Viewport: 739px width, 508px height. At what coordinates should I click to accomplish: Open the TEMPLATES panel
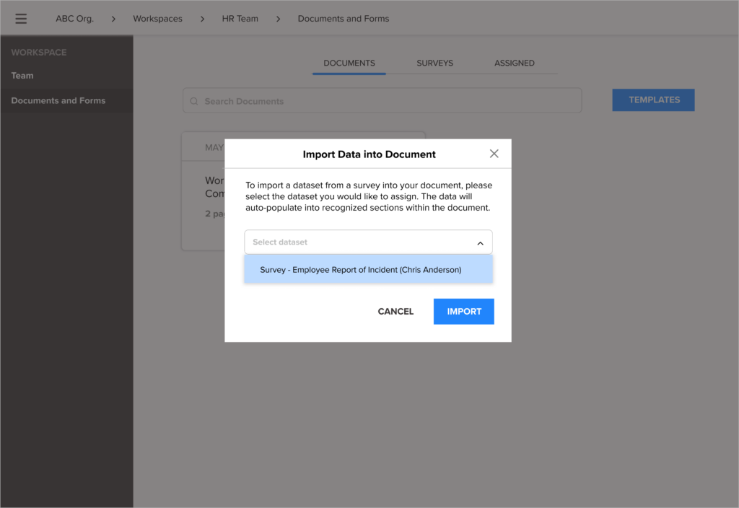[652, 100]
